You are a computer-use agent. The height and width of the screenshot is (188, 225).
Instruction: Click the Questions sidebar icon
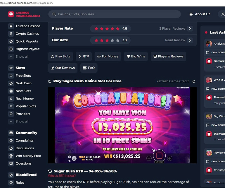(11, 163)
